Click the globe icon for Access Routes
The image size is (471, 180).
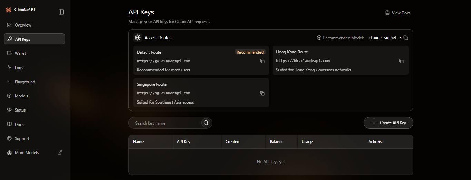[138, 38]
